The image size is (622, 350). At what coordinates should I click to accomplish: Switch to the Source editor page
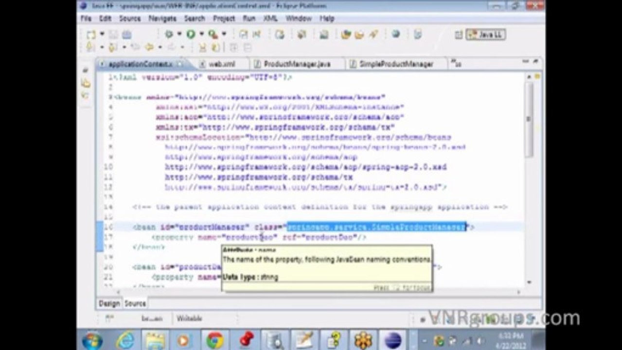pos(135,303)
